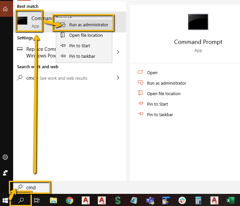
Task: Expand the Replace Command Prompt setting chevron
Action: click(118, 52)
